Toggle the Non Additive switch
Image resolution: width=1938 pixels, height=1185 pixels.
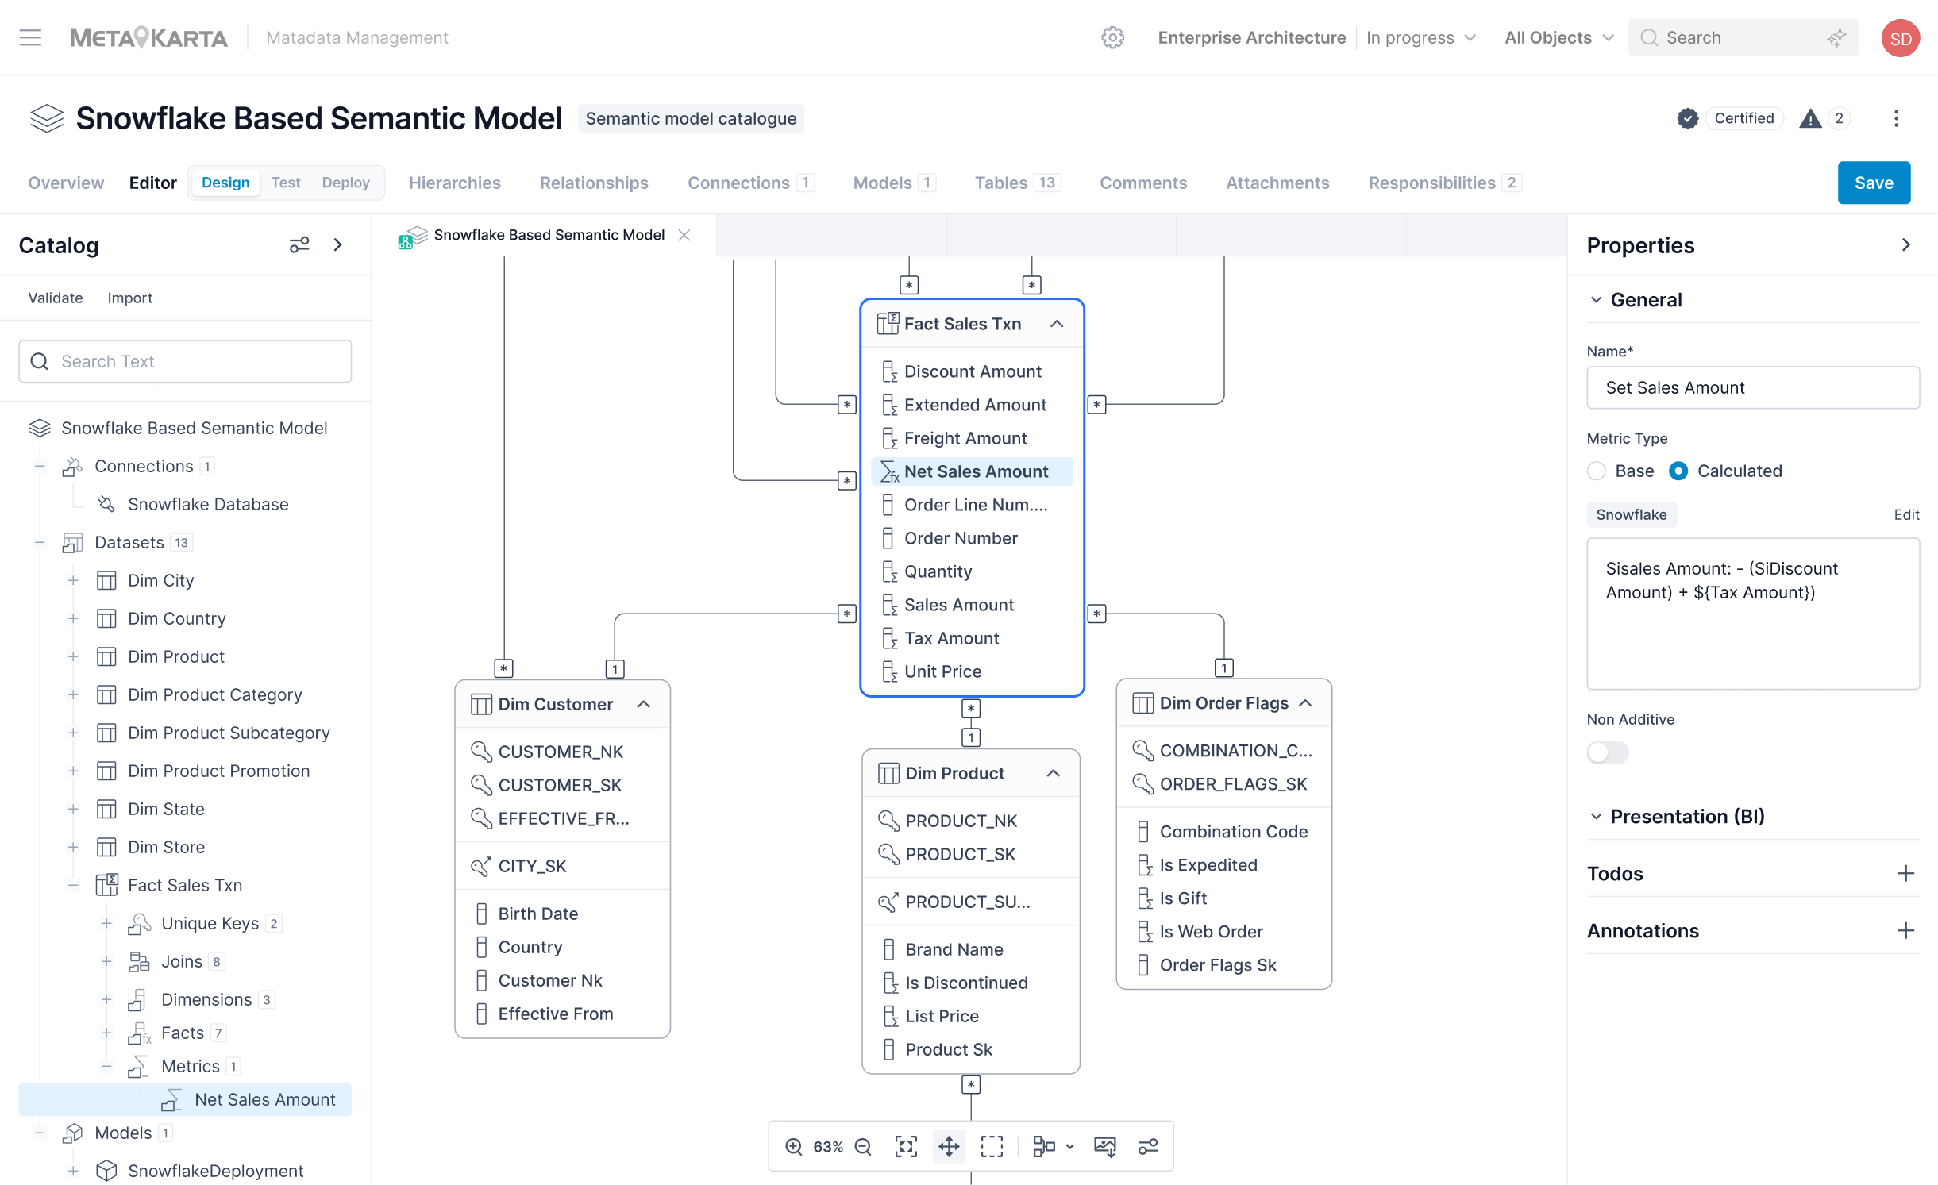(x=1607, y=752)
